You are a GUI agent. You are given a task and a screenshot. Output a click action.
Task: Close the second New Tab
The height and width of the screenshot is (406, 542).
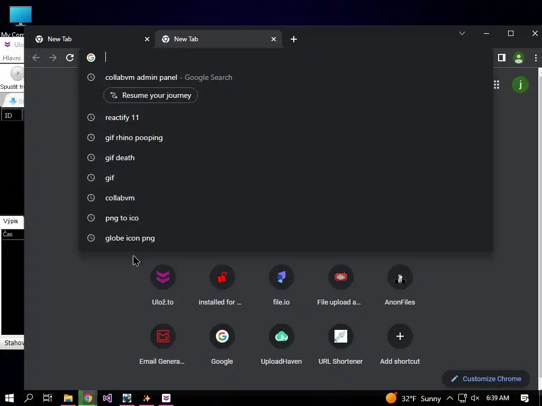[x=274, y=39]
